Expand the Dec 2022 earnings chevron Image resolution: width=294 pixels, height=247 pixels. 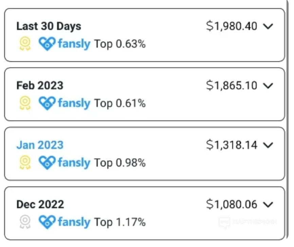pos(268,204)
